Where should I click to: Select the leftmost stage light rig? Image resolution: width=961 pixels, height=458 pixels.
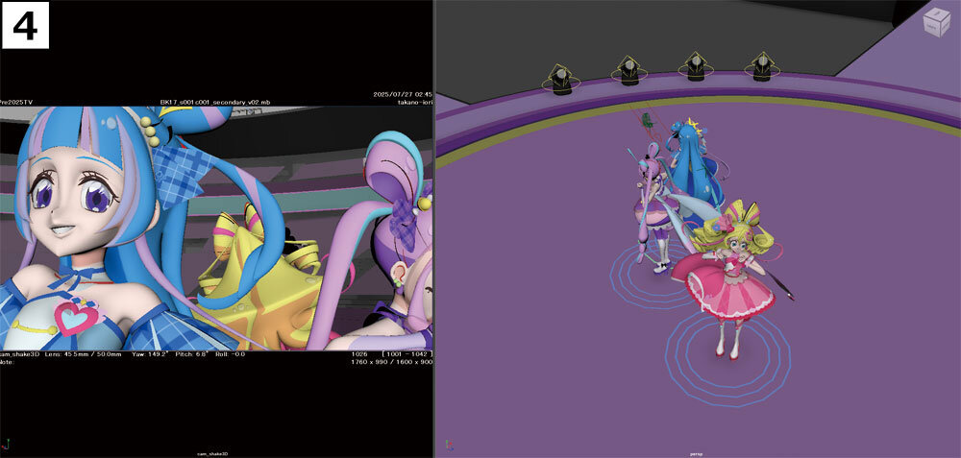[x=559, y=77]
